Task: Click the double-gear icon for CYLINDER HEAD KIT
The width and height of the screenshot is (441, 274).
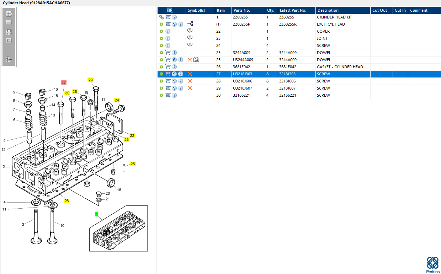Action: pos(161,17)
